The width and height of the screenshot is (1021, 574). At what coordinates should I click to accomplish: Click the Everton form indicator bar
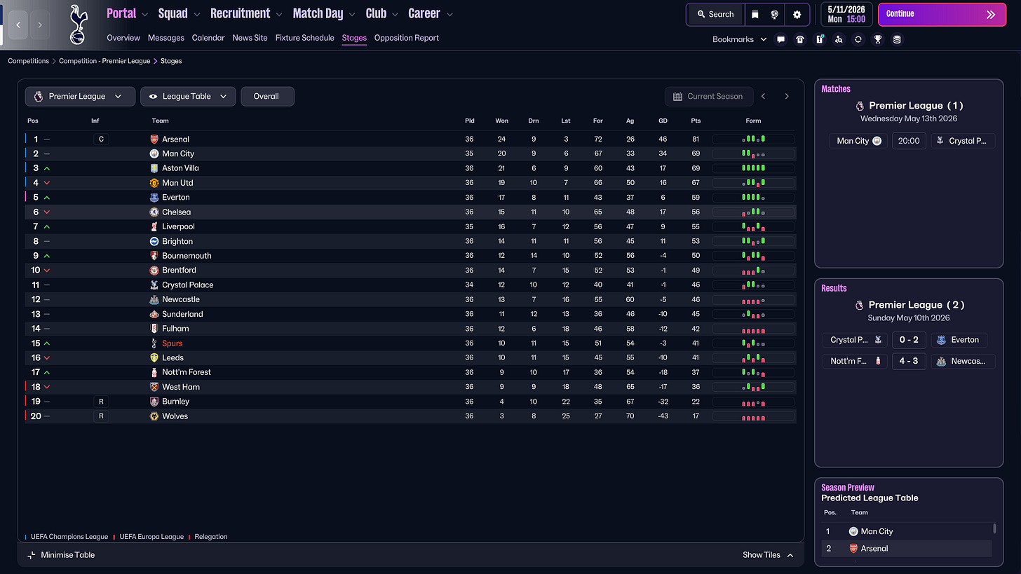(x=753, y=198)
